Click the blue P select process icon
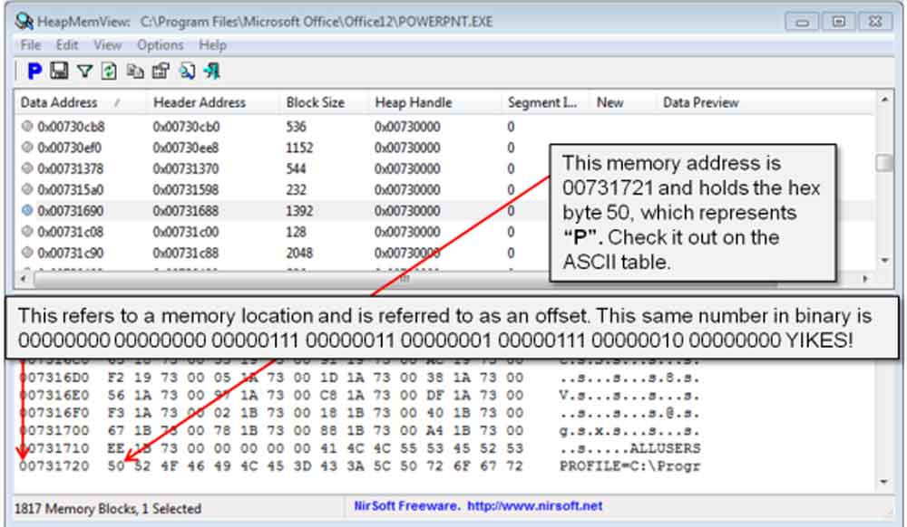Viewport: 907px width, 527px height. tap(34, 71)
